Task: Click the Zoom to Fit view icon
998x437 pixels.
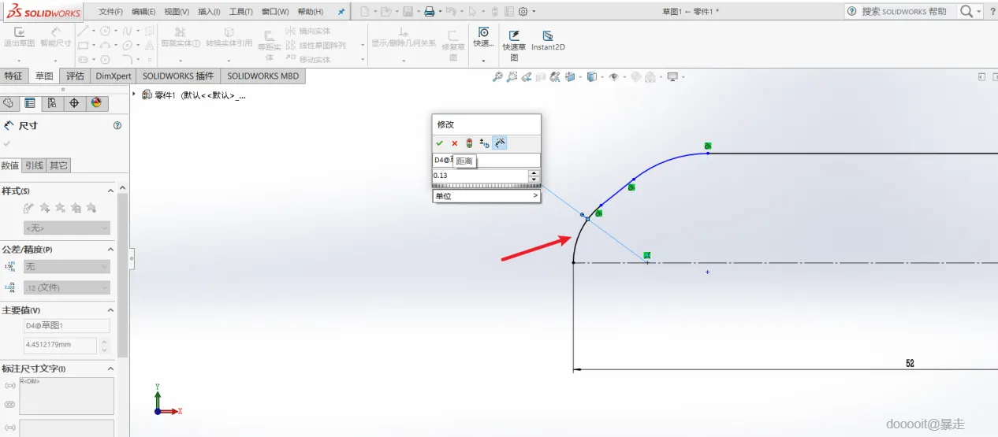Action: pos(497,76)
